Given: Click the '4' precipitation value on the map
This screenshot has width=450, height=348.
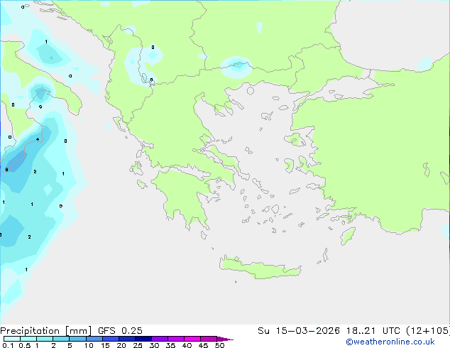Looking at the screenshot, I should click(38, 139).
